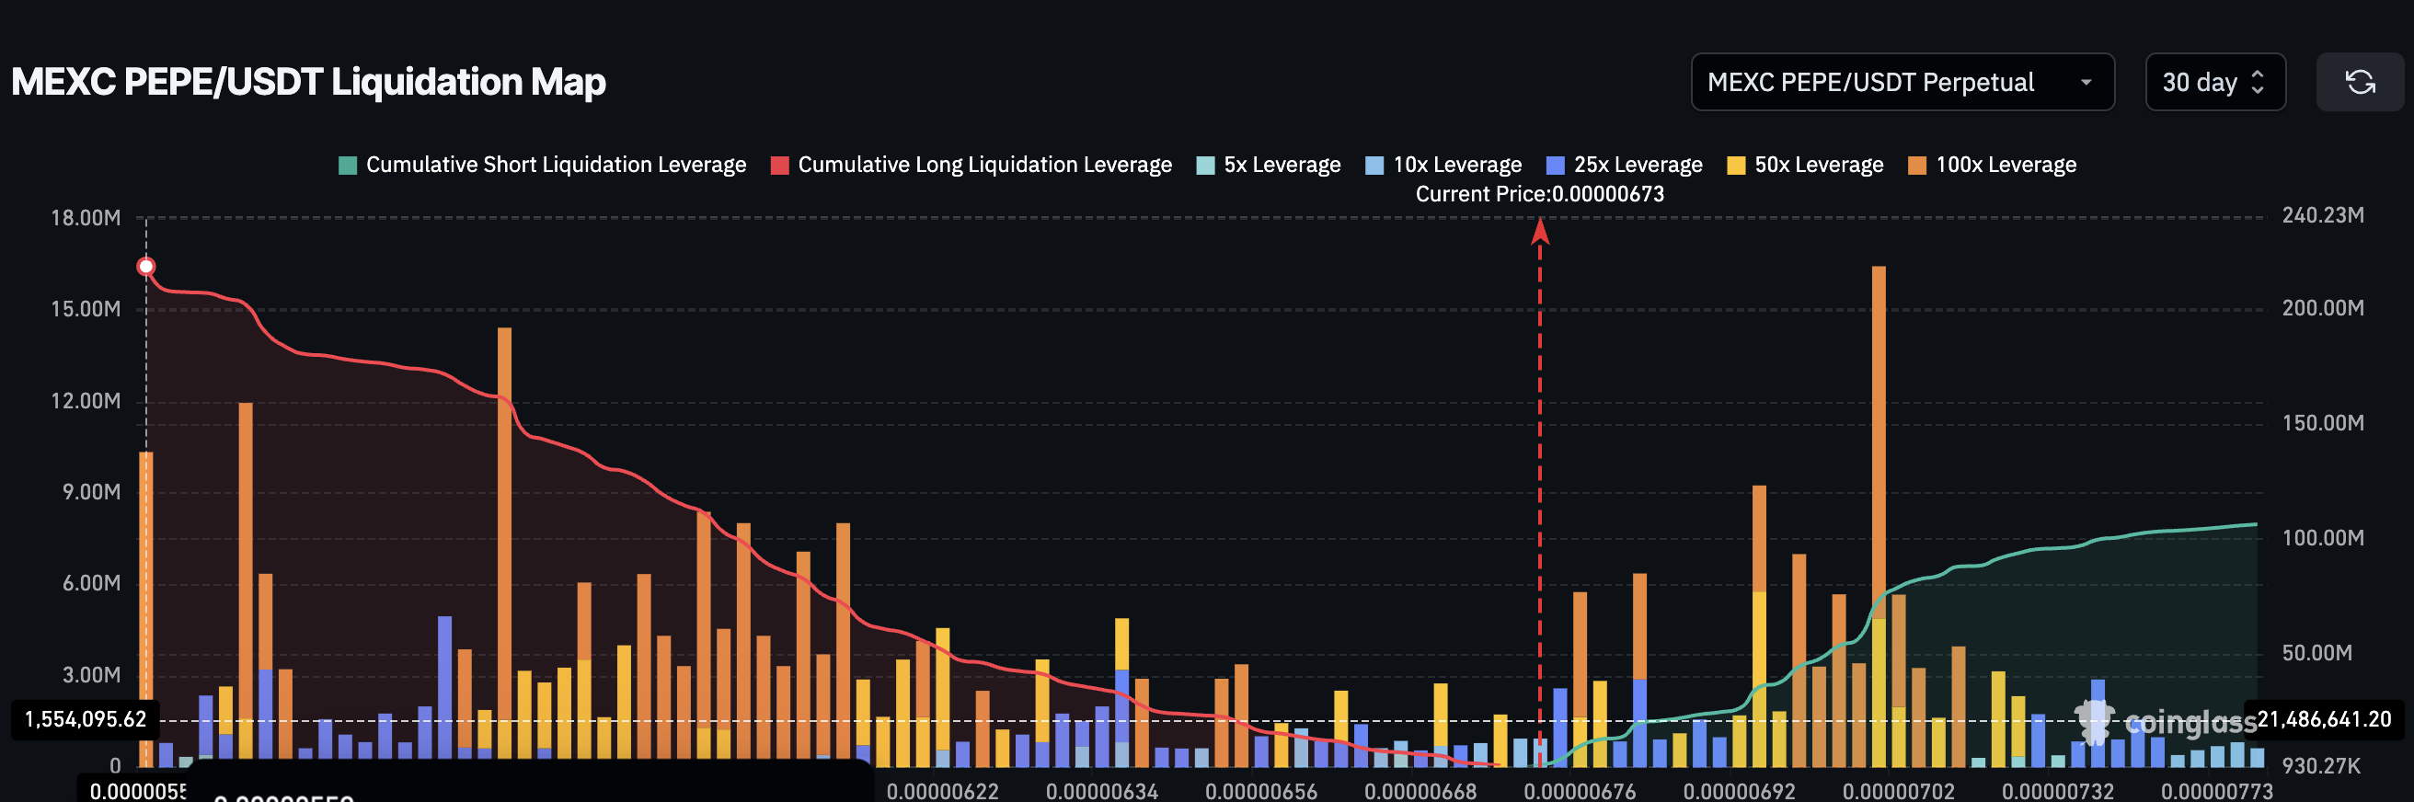2414x802 pixels.
Task: Toggle the 25x Leverage legend entry
Action: click(1624, 165)
